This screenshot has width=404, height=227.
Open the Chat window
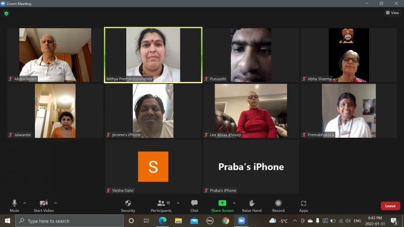coord(194,206)
